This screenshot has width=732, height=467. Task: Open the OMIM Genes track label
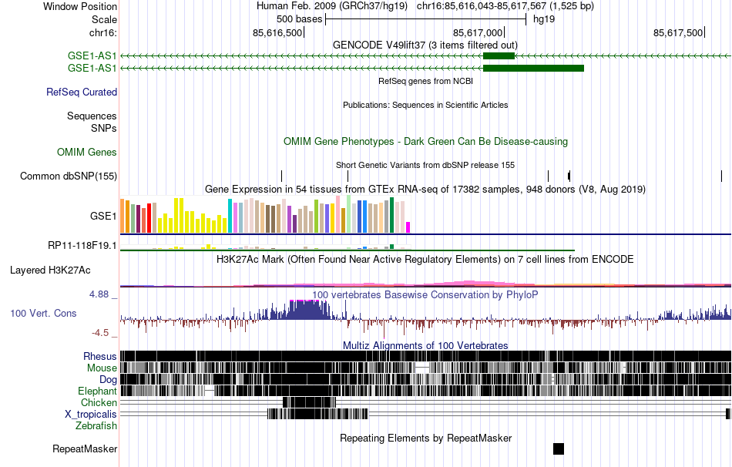pos(87,153)
